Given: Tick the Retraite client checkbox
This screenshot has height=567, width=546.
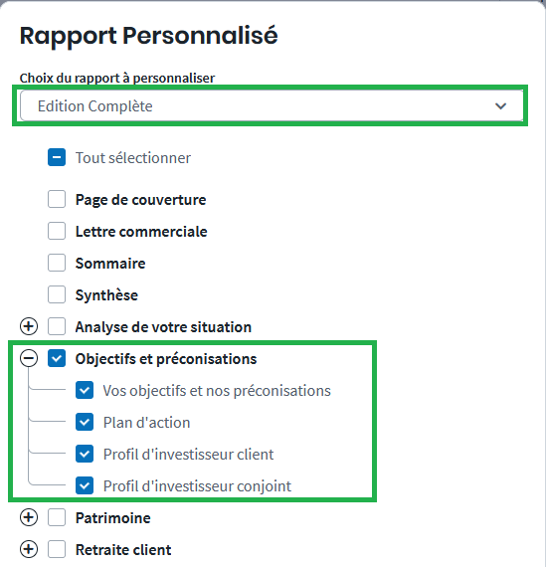Looking at the screenshot, I should tap(57, 549).
